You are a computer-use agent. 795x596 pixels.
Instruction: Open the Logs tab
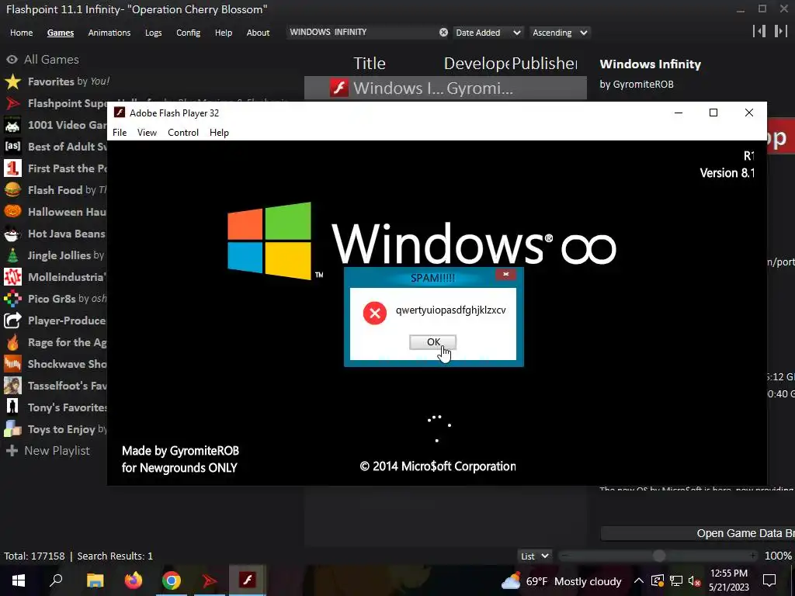[153, 33]
